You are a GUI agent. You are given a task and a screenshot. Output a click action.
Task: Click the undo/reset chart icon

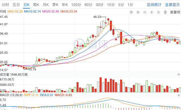(x=131, y=12)
